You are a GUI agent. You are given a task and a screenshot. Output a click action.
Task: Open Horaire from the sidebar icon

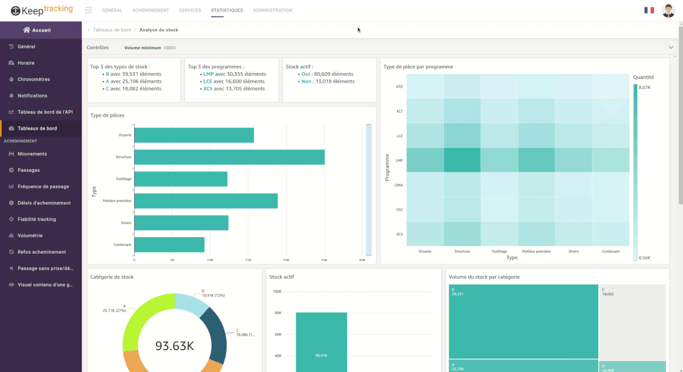pyautogui.click(x=13, y=63)
